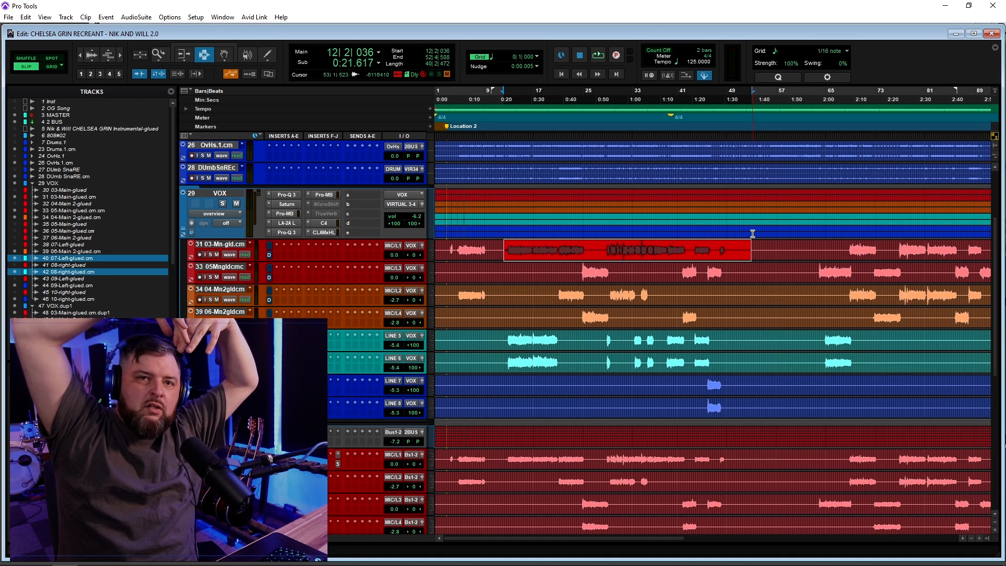The height and width of the screenshot is (566, 1006).
Task: Open VOX track overview view selector
Action: point(215,214)
